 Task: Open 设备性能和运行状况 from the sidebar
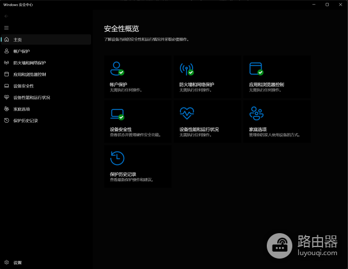tap(46, 97)
